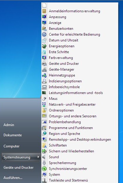
Task: Expand the Systemsteuerung submenu arrow
Action: pyautogui.click(x=38, y=157)
